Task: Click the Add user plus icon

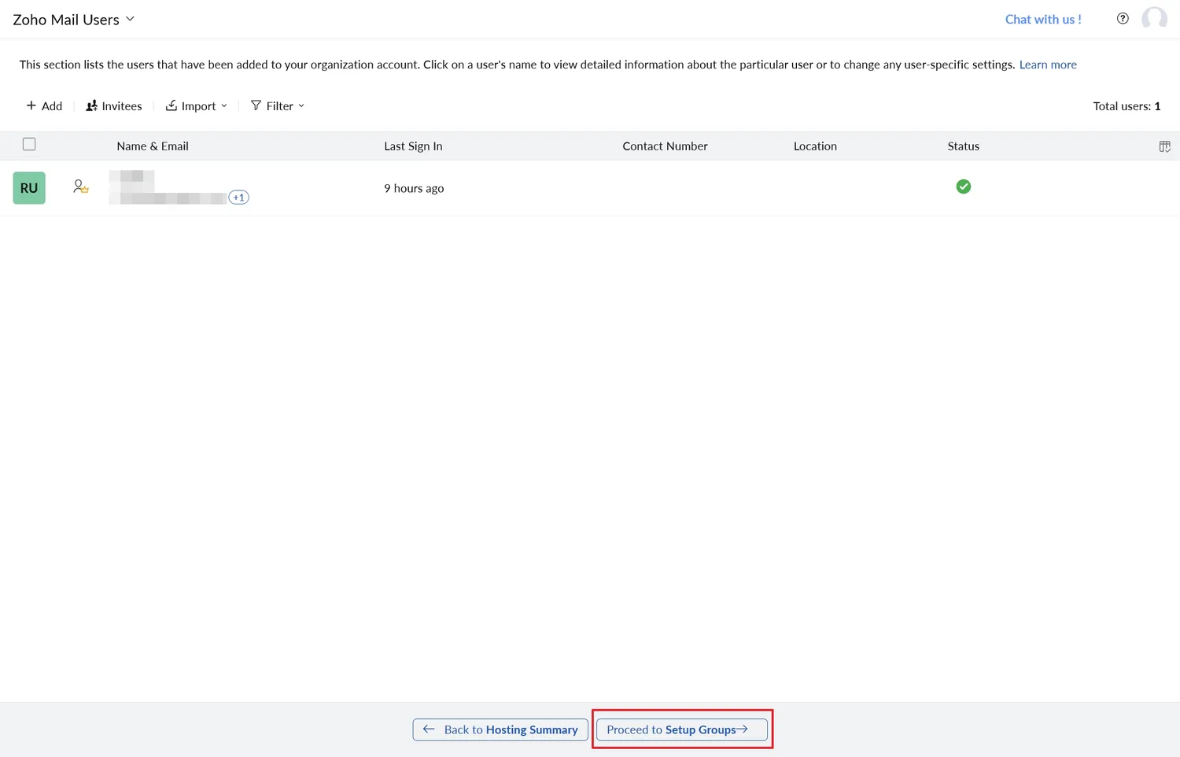Action: 29,105
